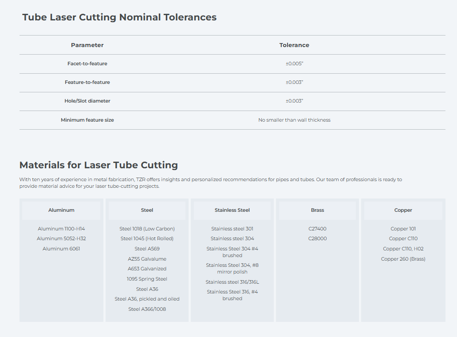Click the Facet-to-feature row label

pyautogui.click(x=87, y=63)
